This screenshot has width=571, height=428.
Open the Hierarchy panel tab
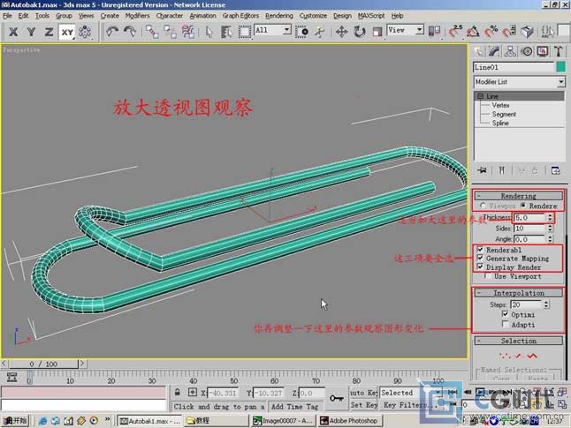tap(510, 51)
